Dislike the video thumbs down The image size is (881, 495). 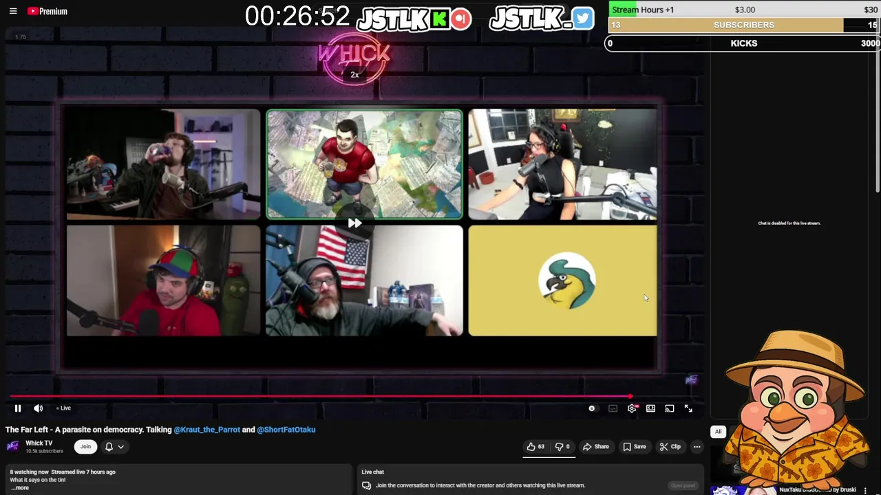[x=562, y=447]
